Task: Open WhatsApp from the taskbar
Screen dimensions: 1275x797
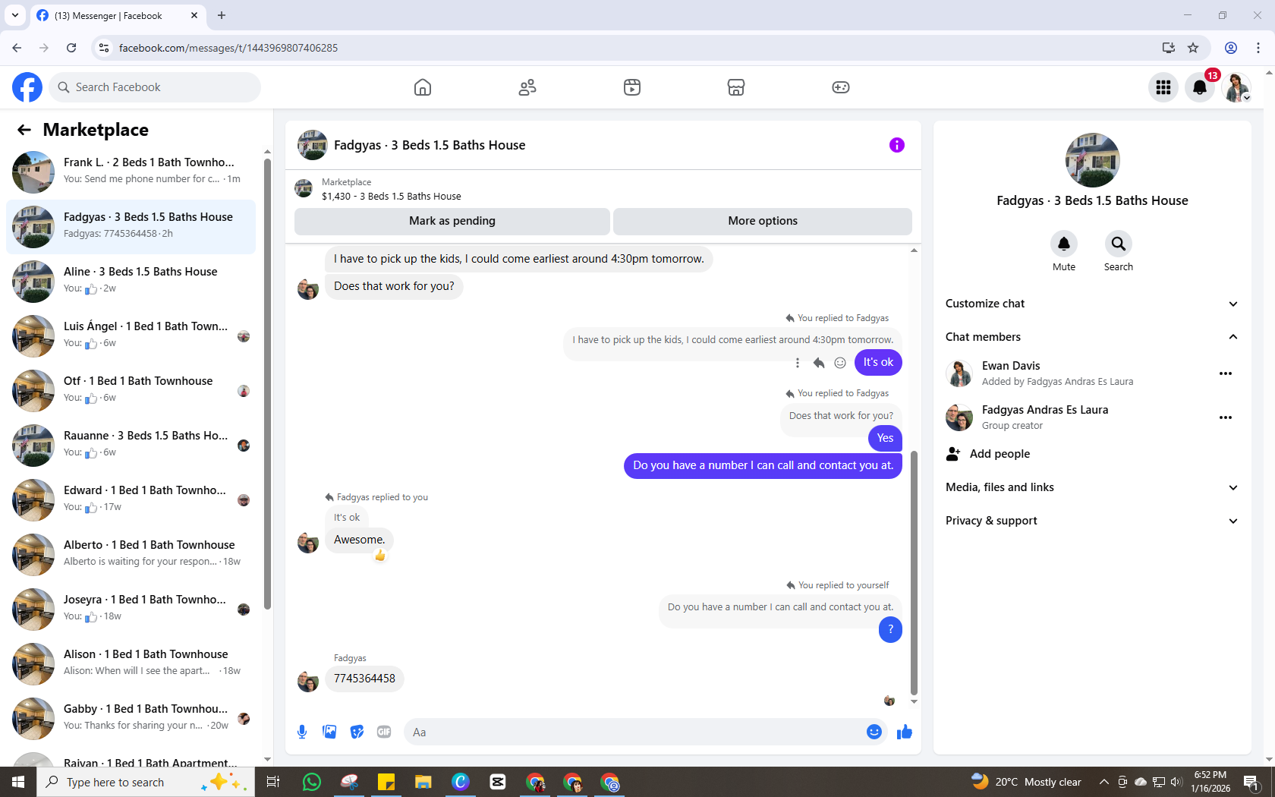Action: click(x=311, y=782)
